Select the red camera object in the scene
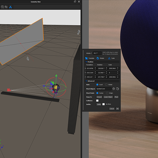Screen dimensions: 158x158 click(9, 90)
